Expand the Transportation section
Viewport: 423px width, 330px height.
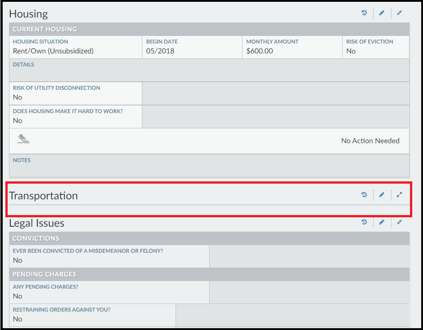click(399, 195)
